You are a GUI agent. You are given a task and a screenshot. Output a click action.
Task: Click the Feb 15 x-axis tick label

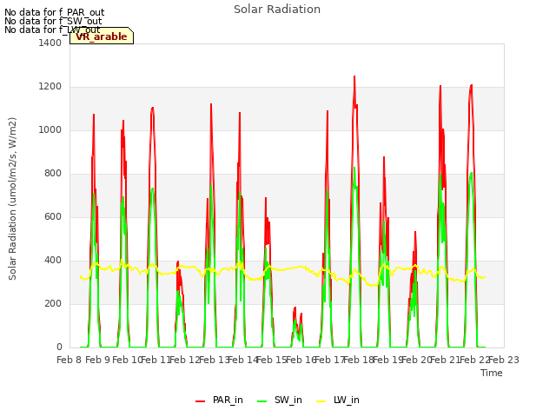272,360
